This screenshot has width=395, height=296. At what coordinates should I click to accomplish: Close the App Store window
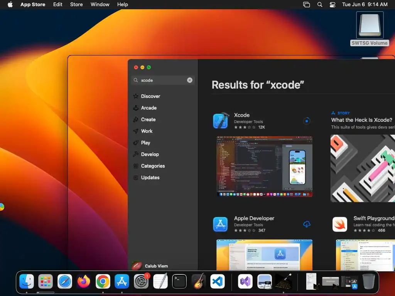136,67
